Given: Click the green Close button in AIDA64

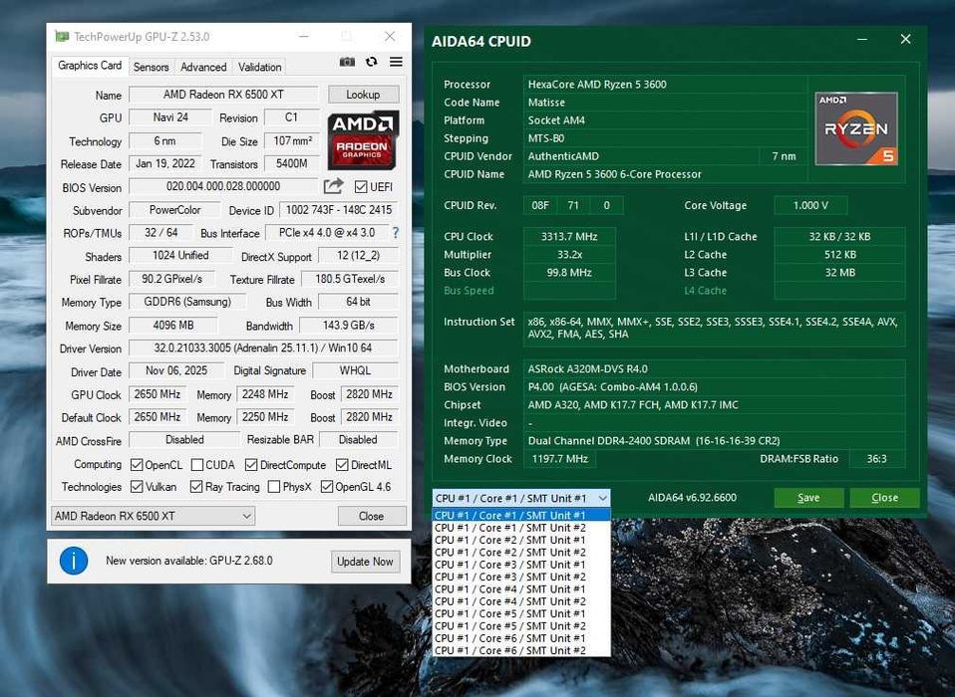Looking at the screenshot, I should [884, 498].
